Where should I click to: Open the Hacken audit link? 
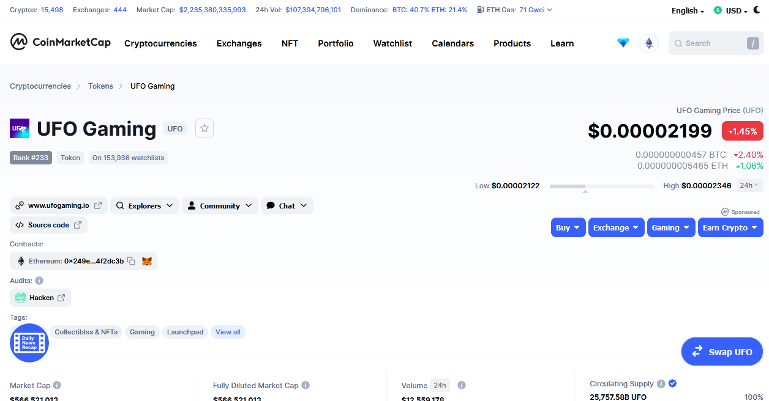[40, 298]
